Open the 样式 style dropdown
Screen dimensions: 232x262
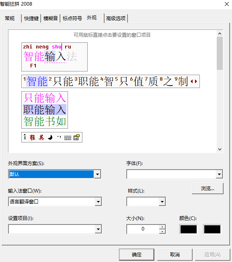coord(162,202)
